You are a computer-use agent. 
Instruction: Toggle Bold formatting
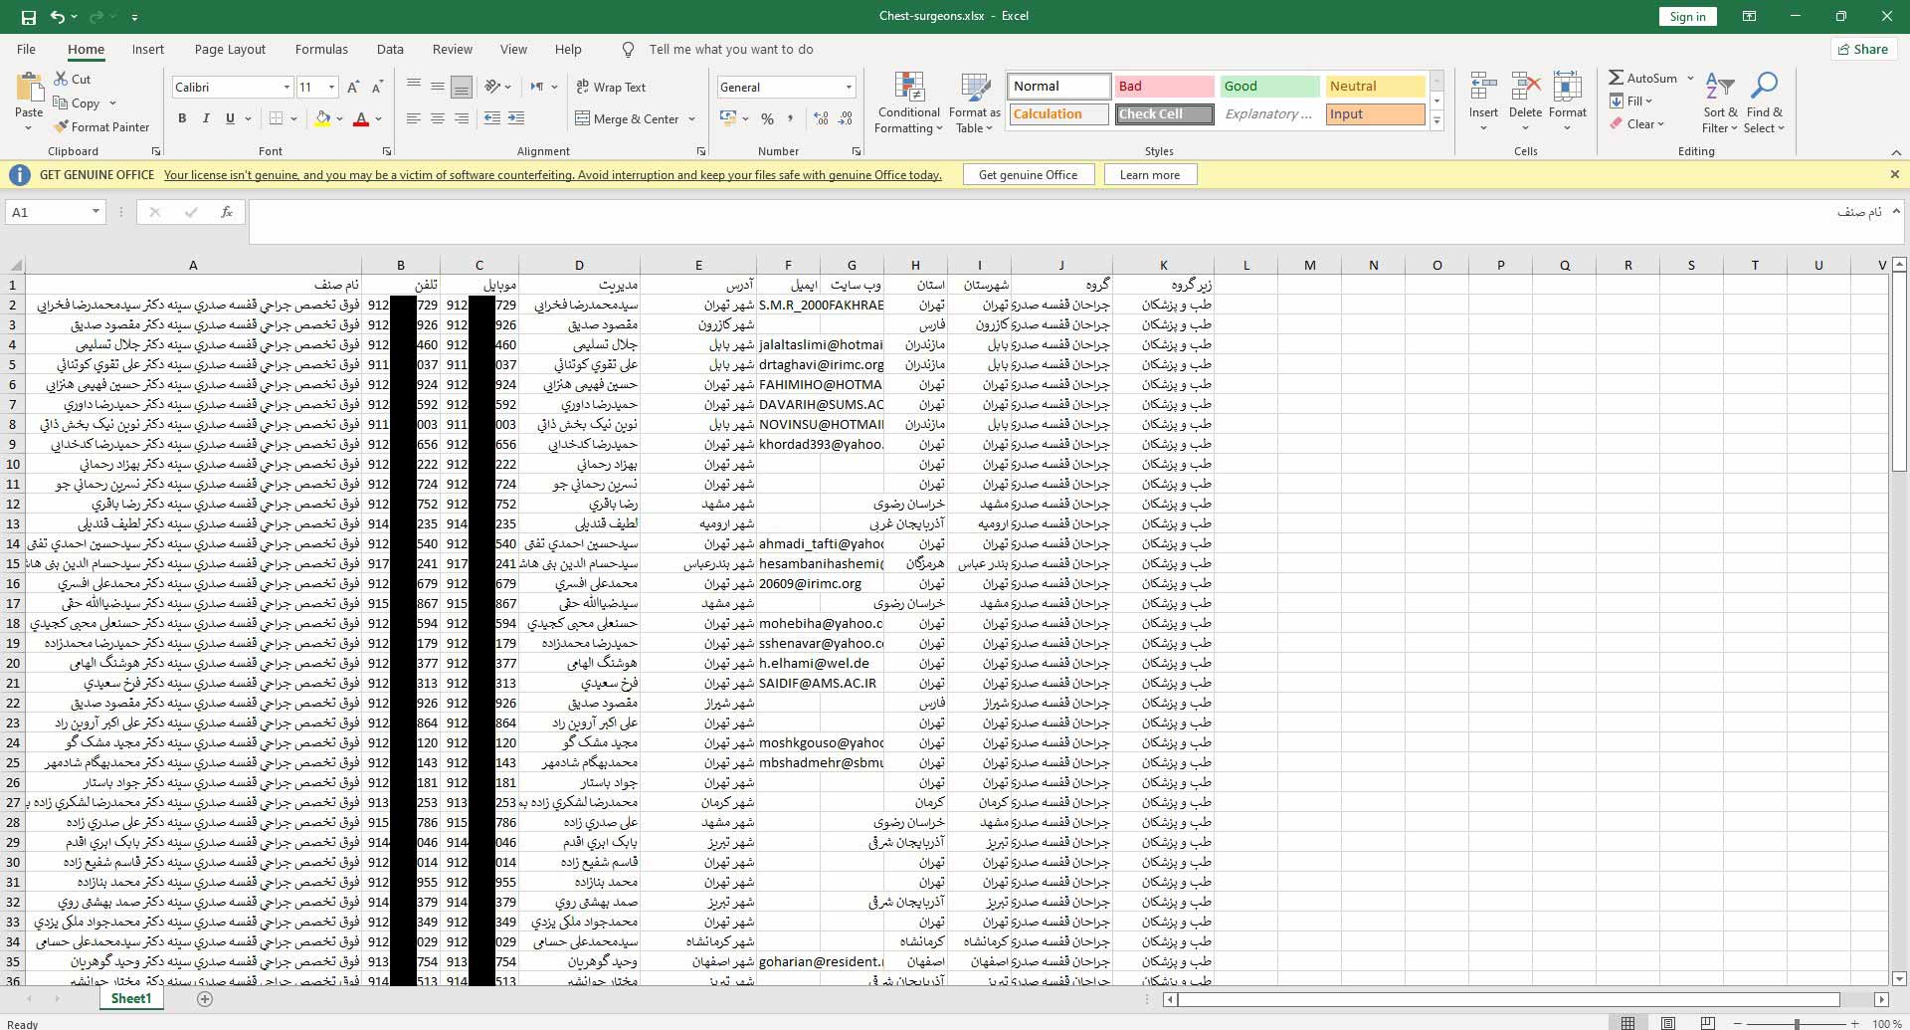click(x=182, y=118)
